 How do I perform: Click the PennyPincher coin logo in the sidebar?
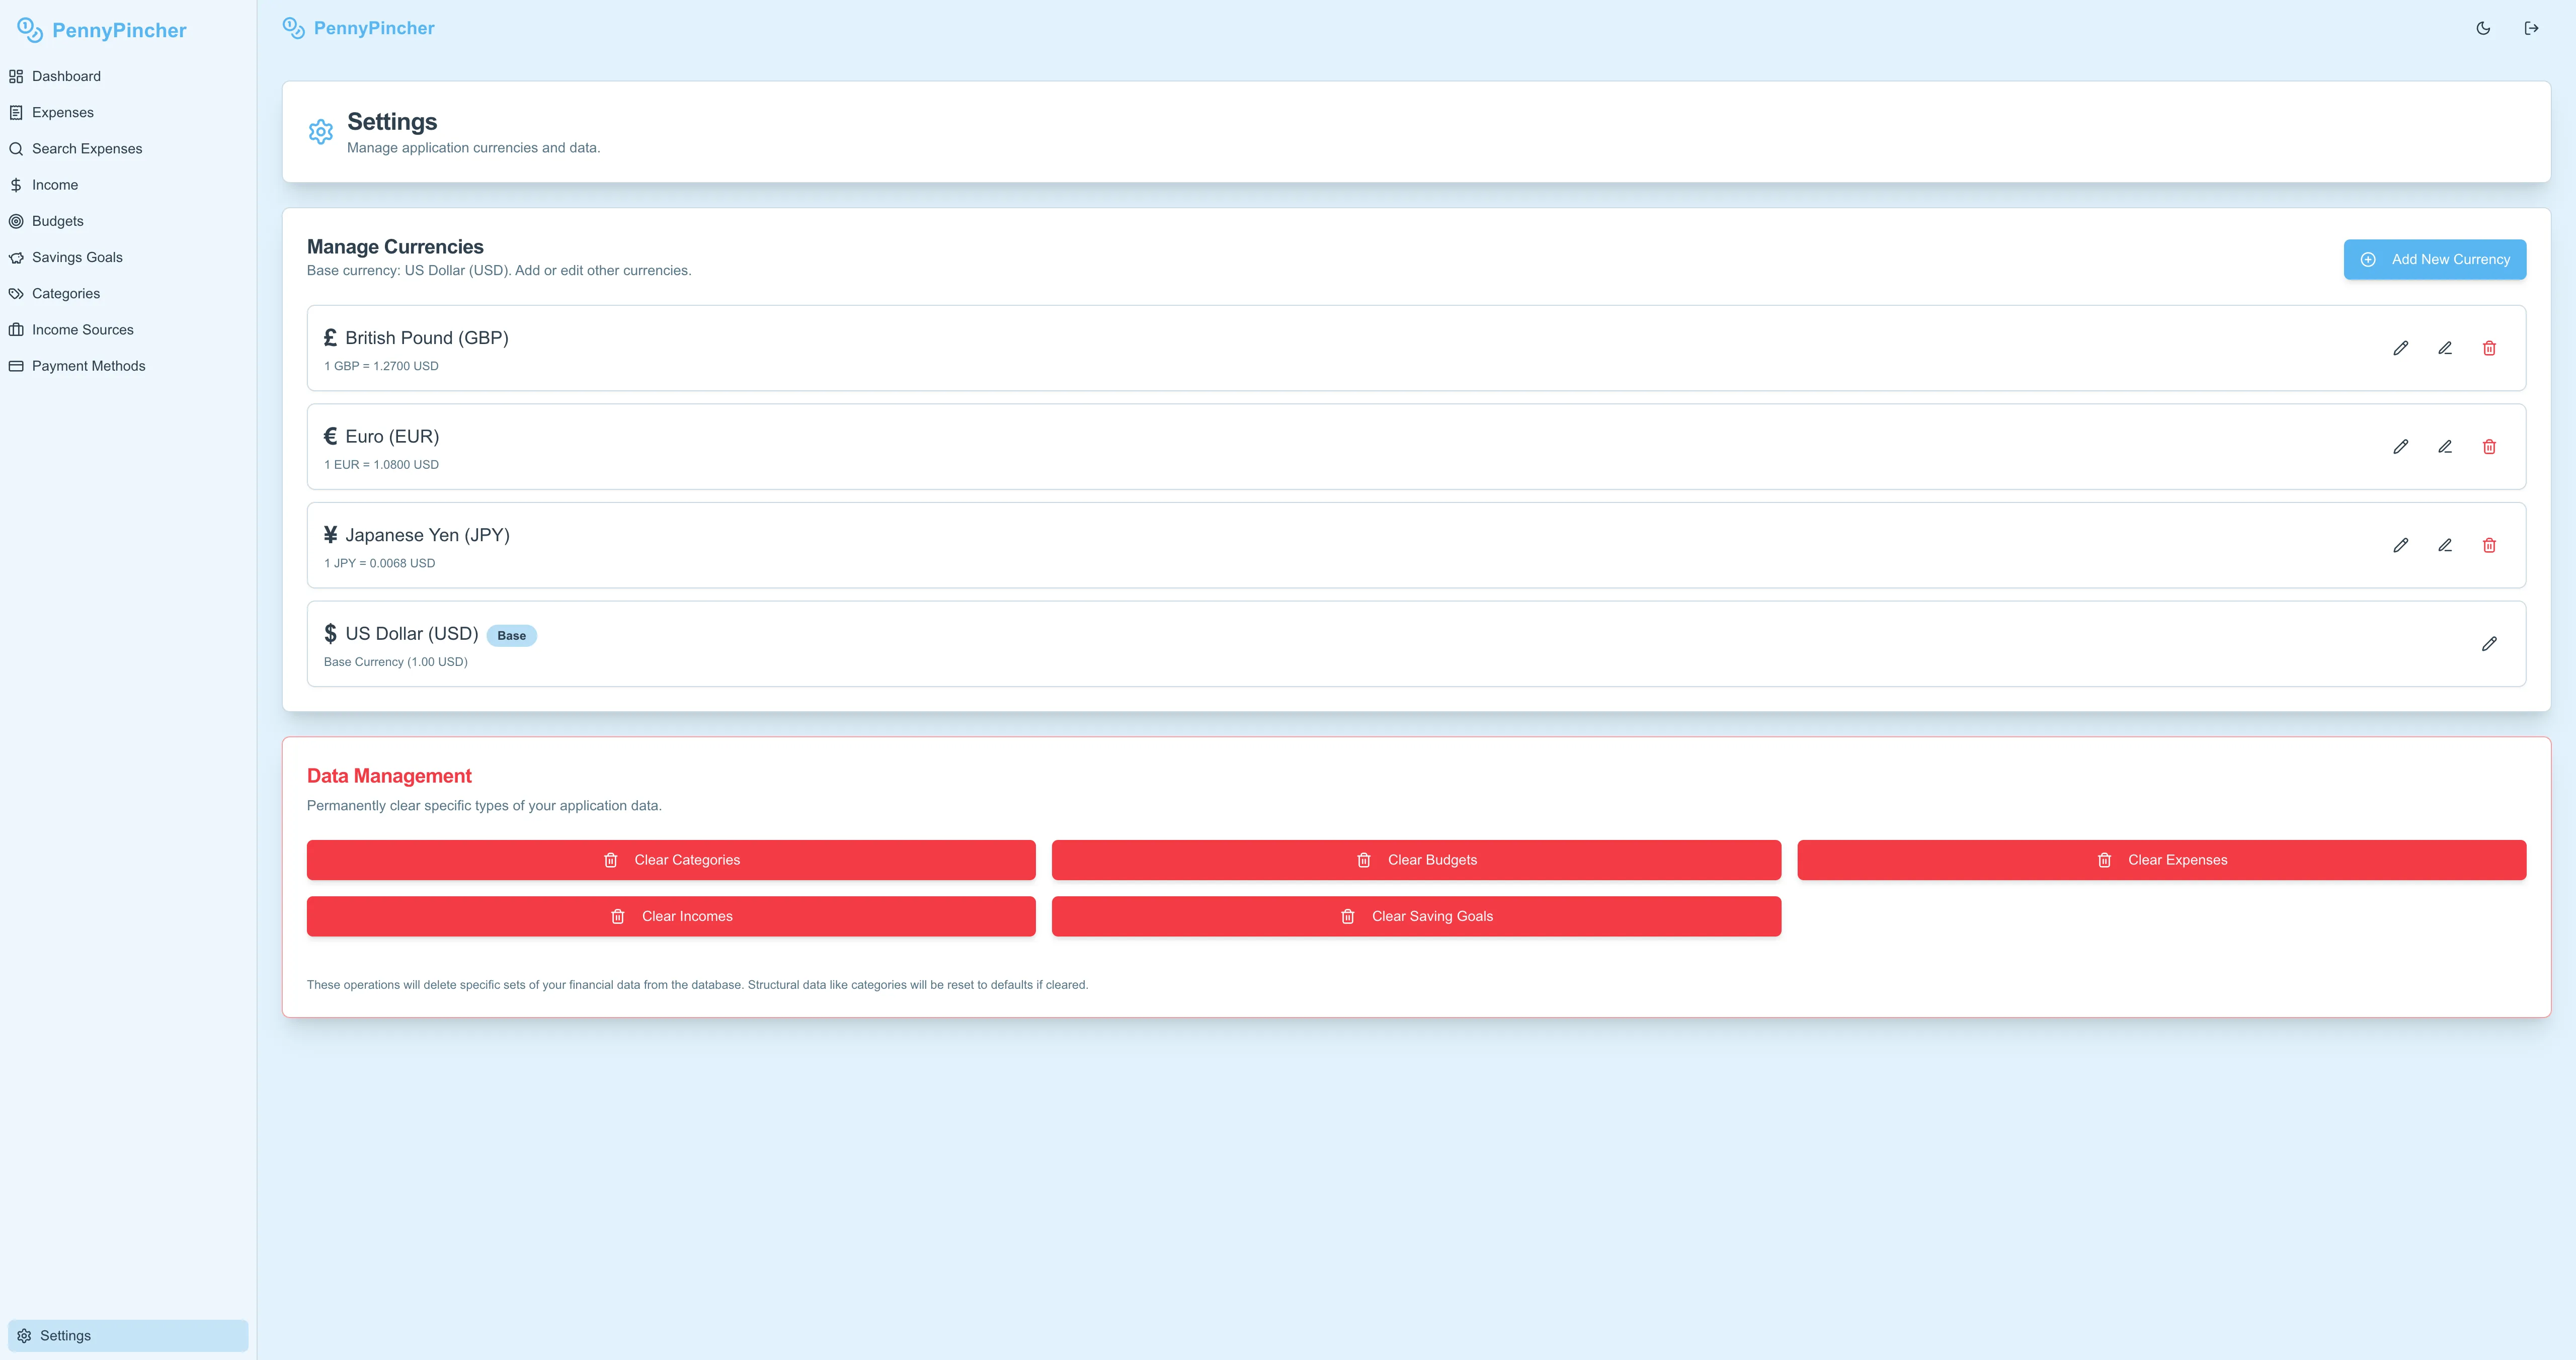[30, 30]
